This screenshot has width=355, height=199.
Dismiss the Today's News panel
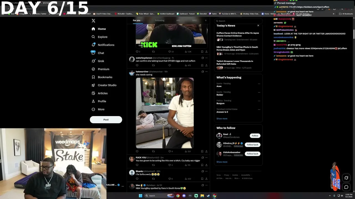click(258, 25)
